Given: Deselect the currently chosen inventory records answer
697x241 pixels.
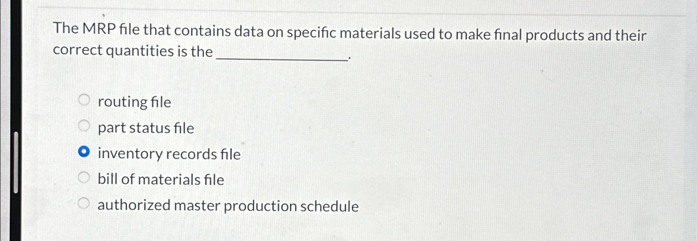Looking at the screenshot, I should (x=85, y=151).
